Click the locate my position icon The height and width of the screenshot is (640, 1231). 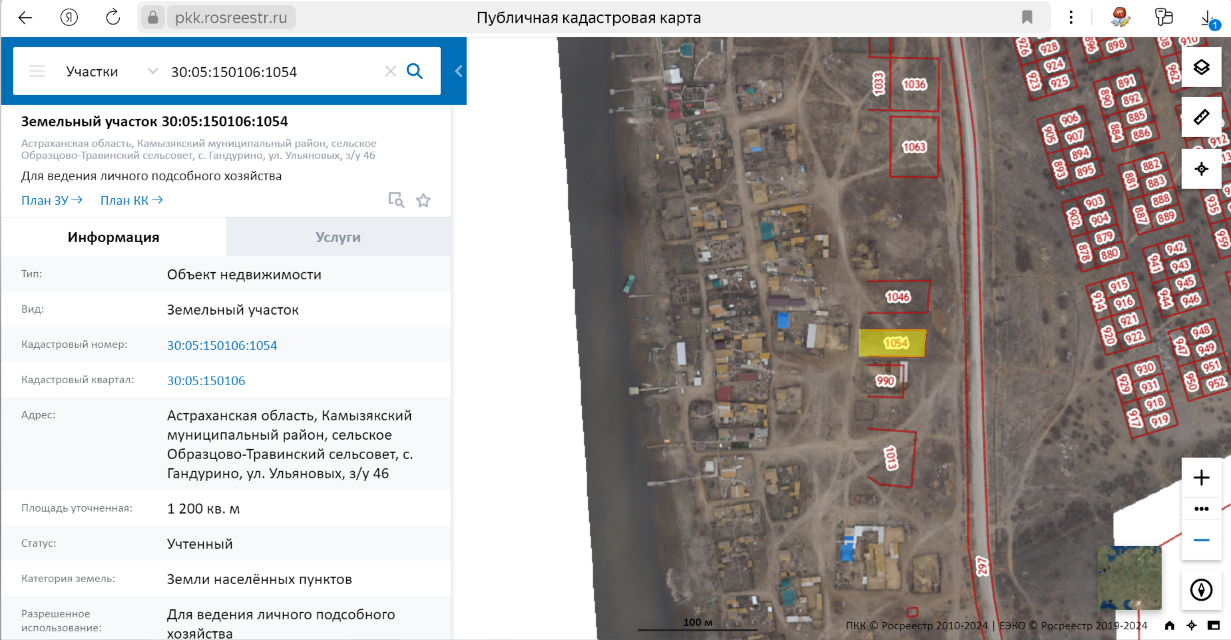click(x=1201, y=169)
